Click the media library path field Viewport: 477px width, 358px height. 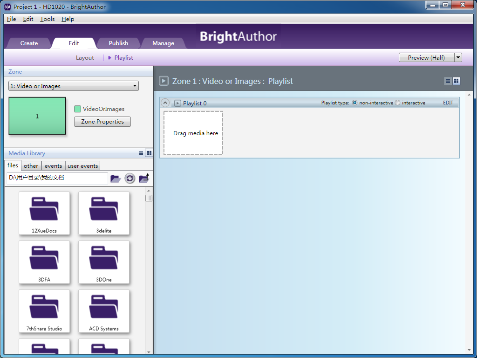click(x=57, y=178)
